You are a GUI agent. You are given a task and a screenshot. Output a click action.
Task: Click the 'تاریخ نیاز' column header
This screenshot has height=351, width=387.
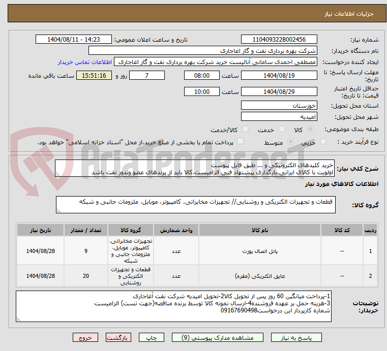[41, 230]
